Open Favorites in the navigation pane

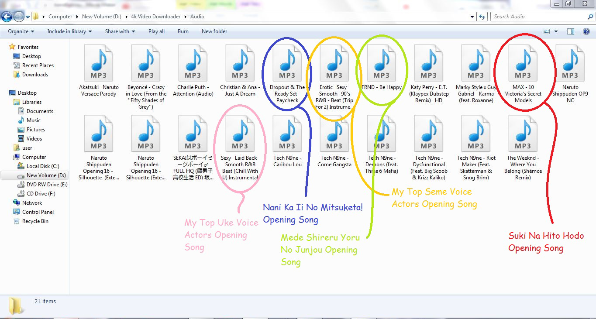click(28, 47)
